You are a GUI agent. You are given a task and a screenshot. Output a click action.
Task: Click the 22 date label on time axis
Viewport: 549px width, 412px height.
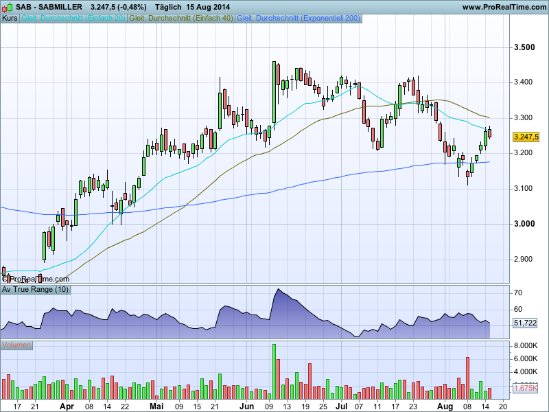coord(125,407)
